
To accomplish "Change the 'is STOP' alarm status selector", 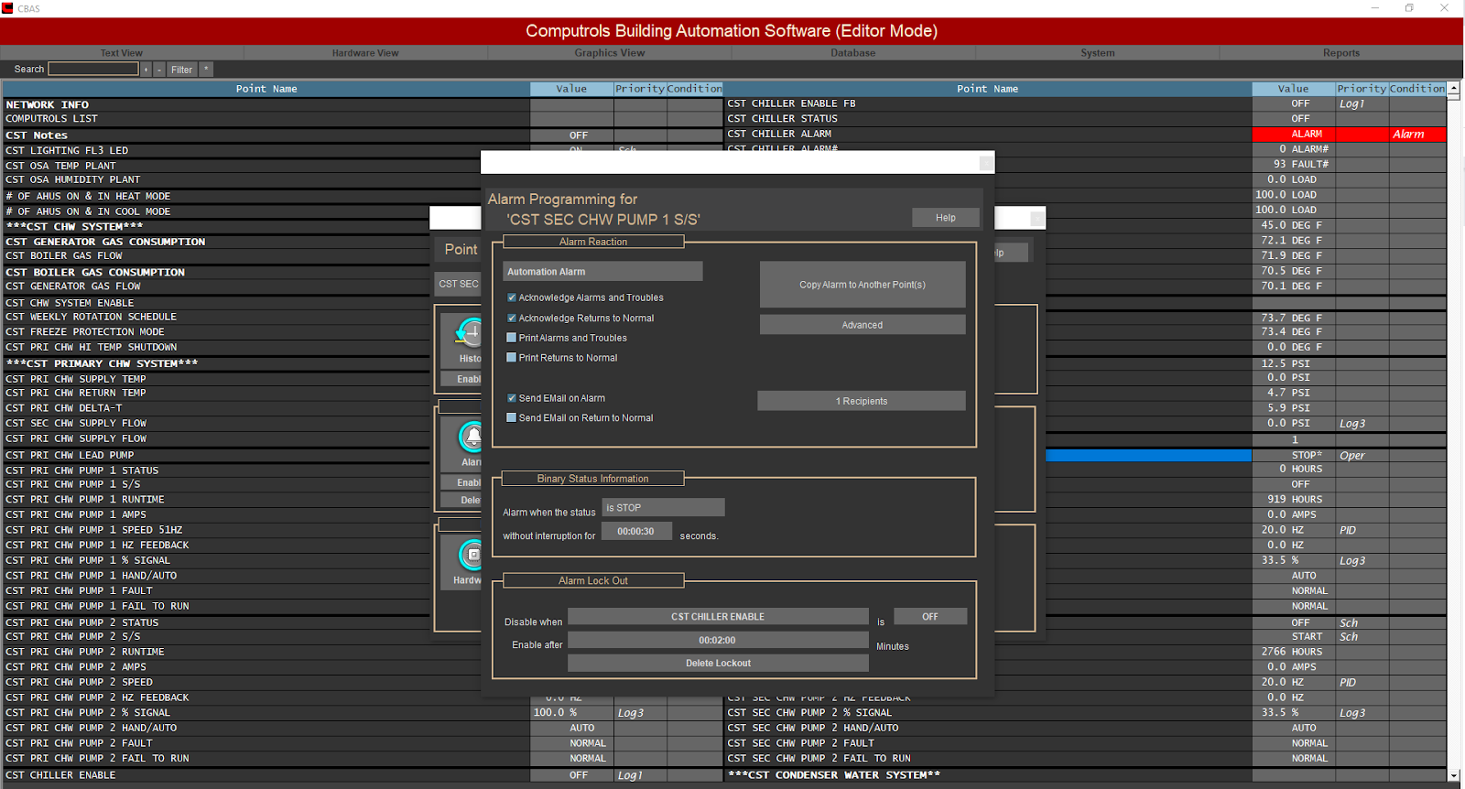I will 663,507.
